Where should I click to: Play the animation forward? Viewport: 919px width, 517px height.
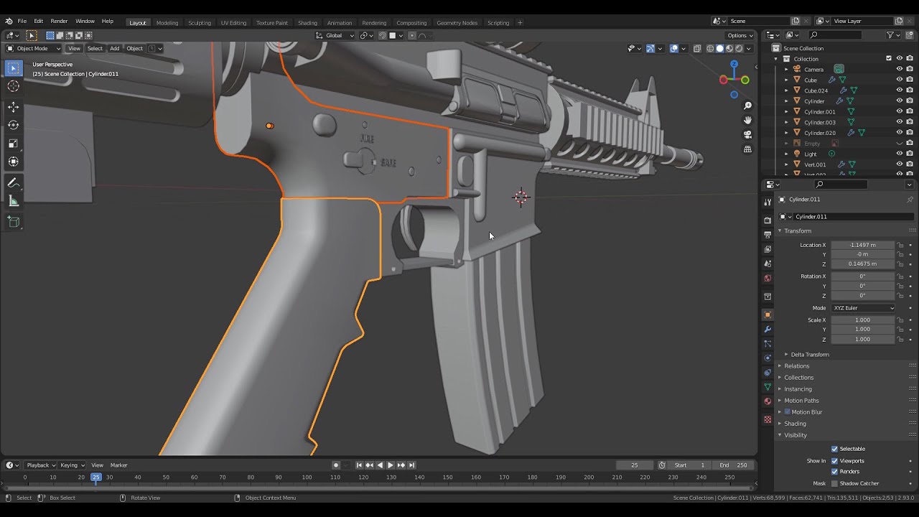point(390,465)
